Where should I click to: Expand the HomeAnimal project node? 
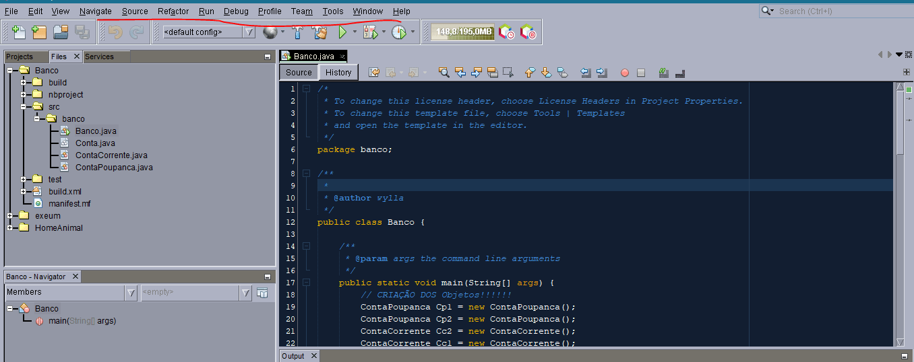10,227
